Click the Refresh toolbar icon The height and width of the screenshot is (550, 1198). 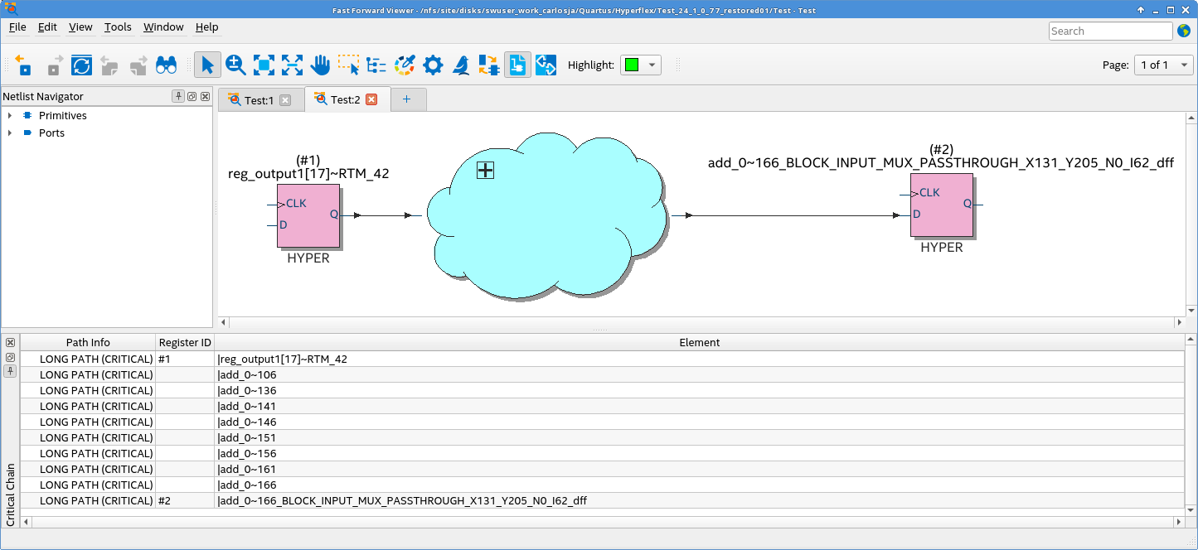pos(81,65)
